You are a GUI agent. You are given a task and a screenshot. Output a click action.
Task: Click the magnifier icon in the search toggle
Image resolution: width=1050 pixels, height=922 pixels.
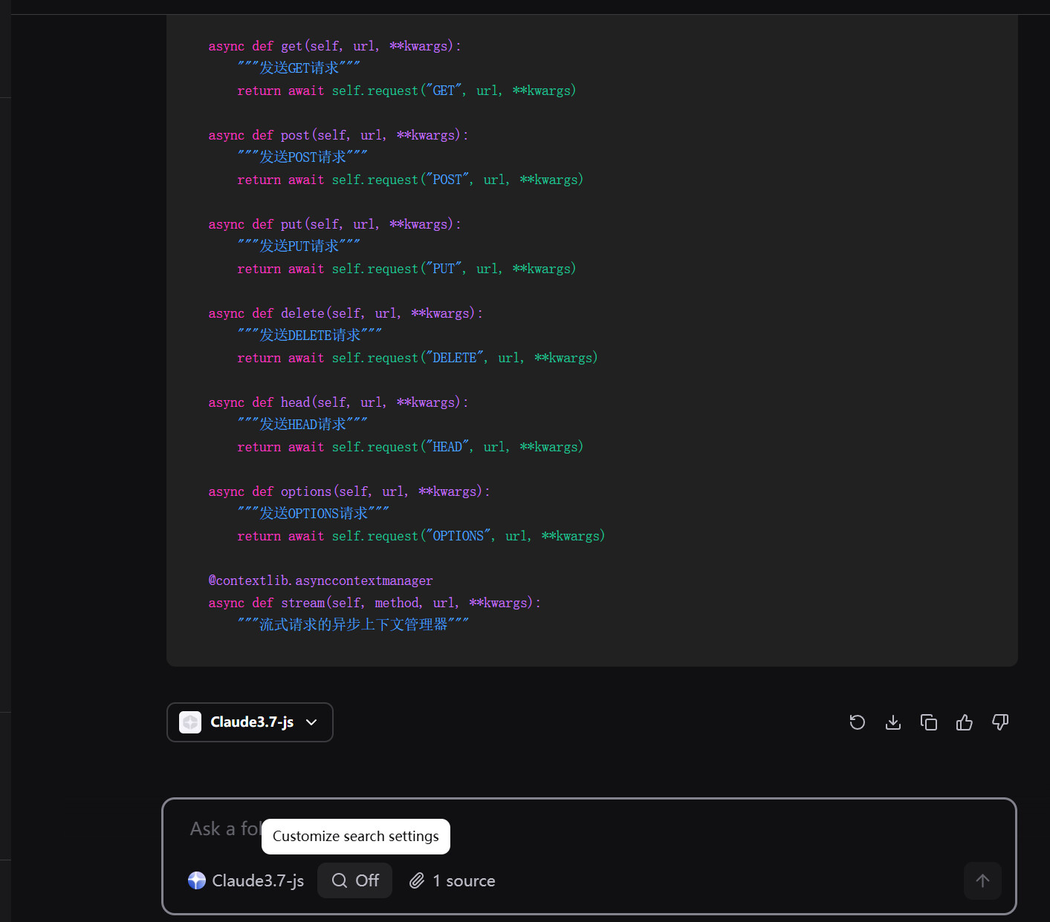340,880
